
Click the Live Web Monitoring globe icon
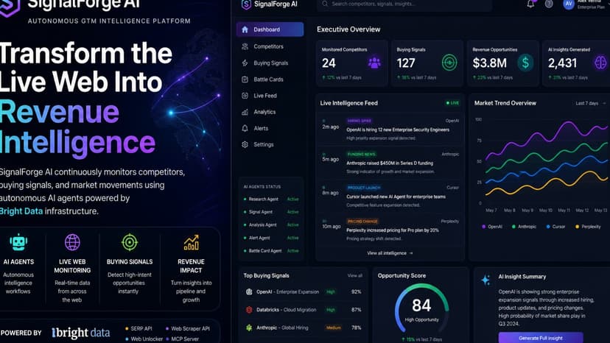pyautogui.click(x=72, y=242)
